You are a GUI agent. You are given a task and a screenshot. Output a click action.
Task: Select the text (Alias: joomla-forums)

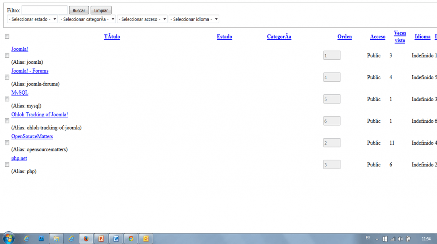(x=35, y=84)
